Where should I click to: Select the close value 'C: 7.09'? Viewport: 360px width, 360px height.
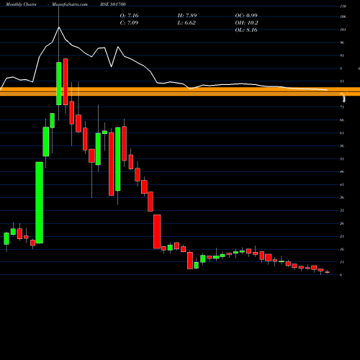[129, 23]
